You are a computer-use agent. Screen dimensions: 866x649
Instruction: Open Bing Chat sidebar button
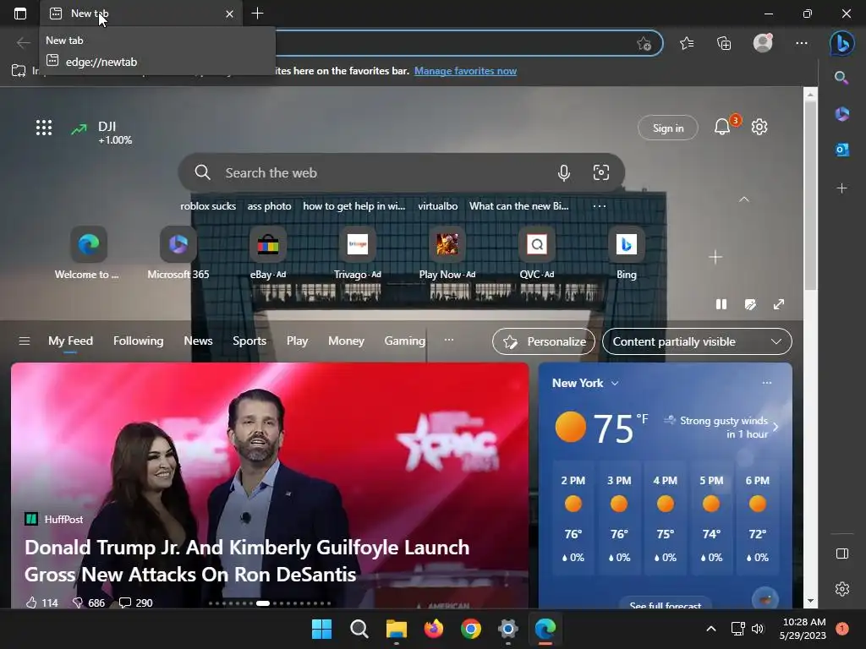[x=841, y=43]
